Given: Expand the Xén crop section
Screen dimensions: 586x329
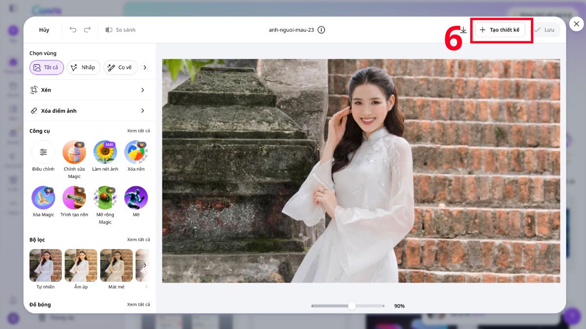Looking at the screenshot, I should (x=90, y=90).
